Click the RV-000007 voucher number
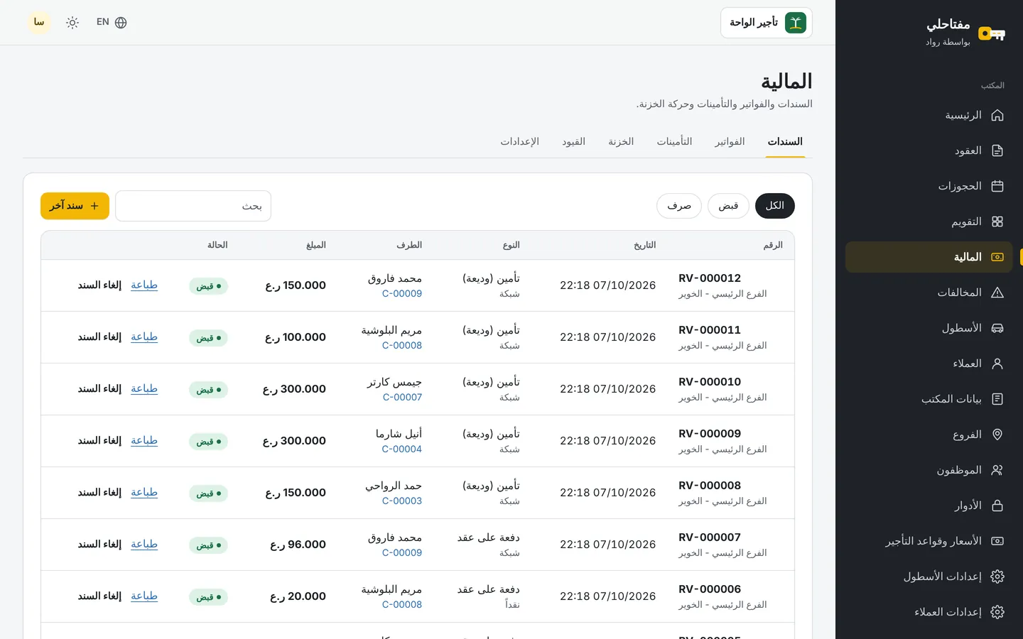Viewport: 1023px width, 639px height. tap(710, 537)
